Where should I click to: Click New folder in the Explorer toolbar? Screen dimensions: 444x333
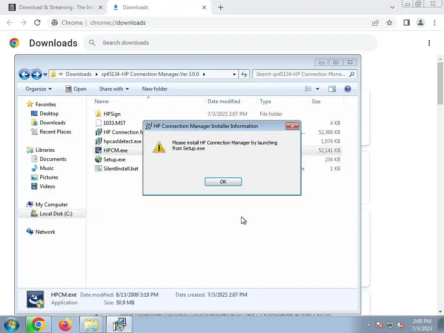pos(155,89)
